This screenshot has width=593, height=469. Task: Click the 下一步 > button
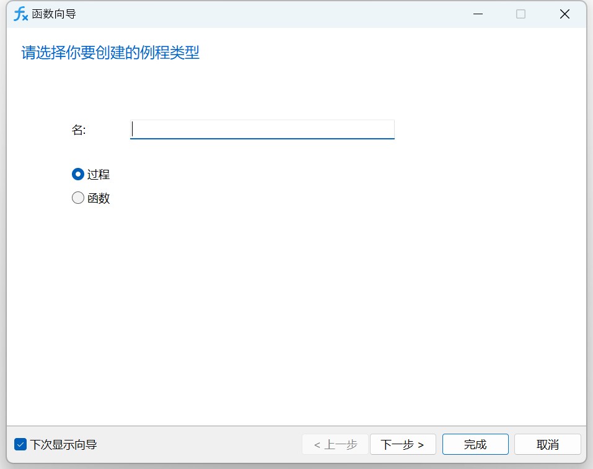403,444
